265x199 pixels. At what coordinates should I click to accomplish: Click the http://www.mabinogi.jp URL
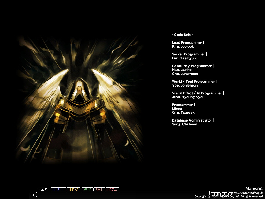248,193
